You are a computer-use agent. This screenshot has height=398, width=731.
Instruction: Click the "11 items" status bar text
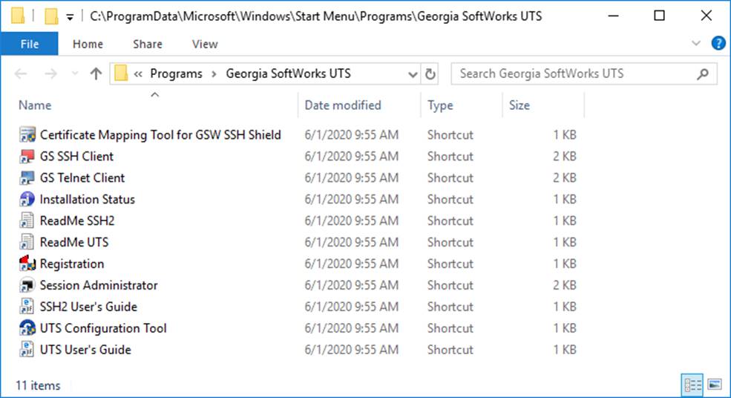pyautogui.click(x=38, y=385)
